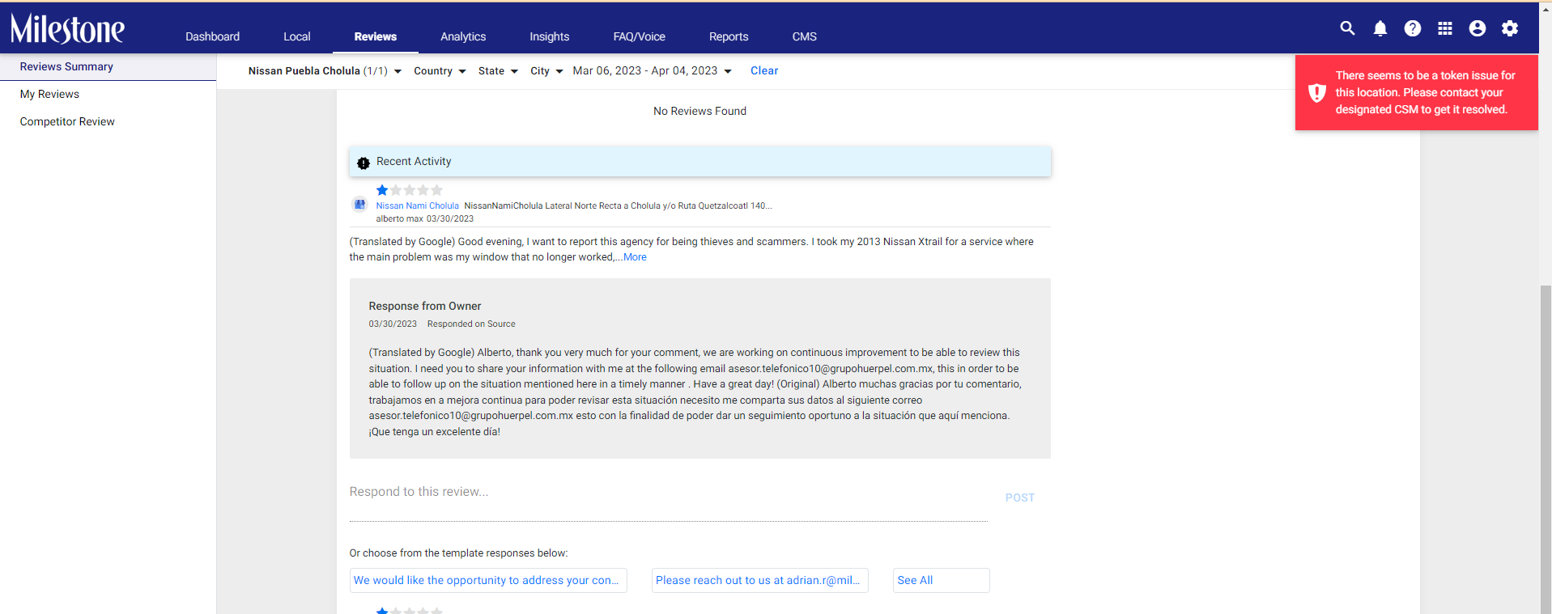Switch to Local tab

297,36
